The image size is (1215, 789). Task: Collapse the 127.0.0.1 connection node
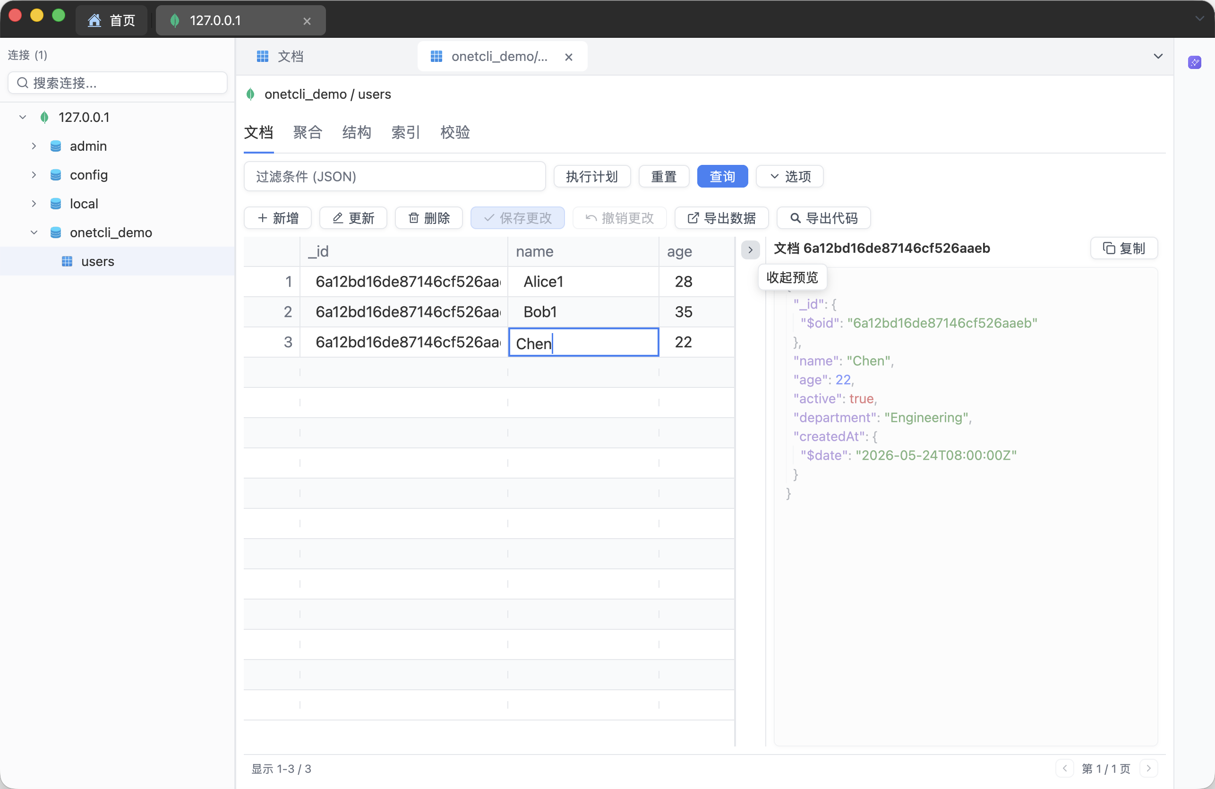coord(23,117)
